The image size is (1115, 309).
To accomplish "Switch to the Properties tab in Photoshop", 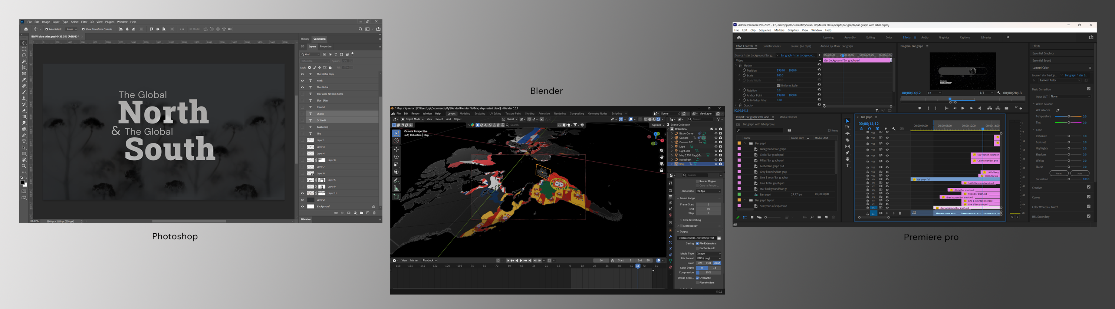I will 326,46.
